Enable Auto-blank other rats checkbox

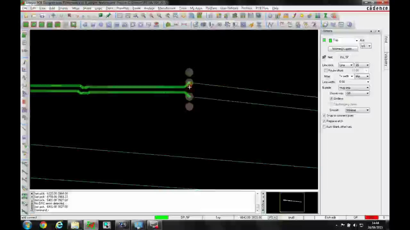(x=324, y=127)
